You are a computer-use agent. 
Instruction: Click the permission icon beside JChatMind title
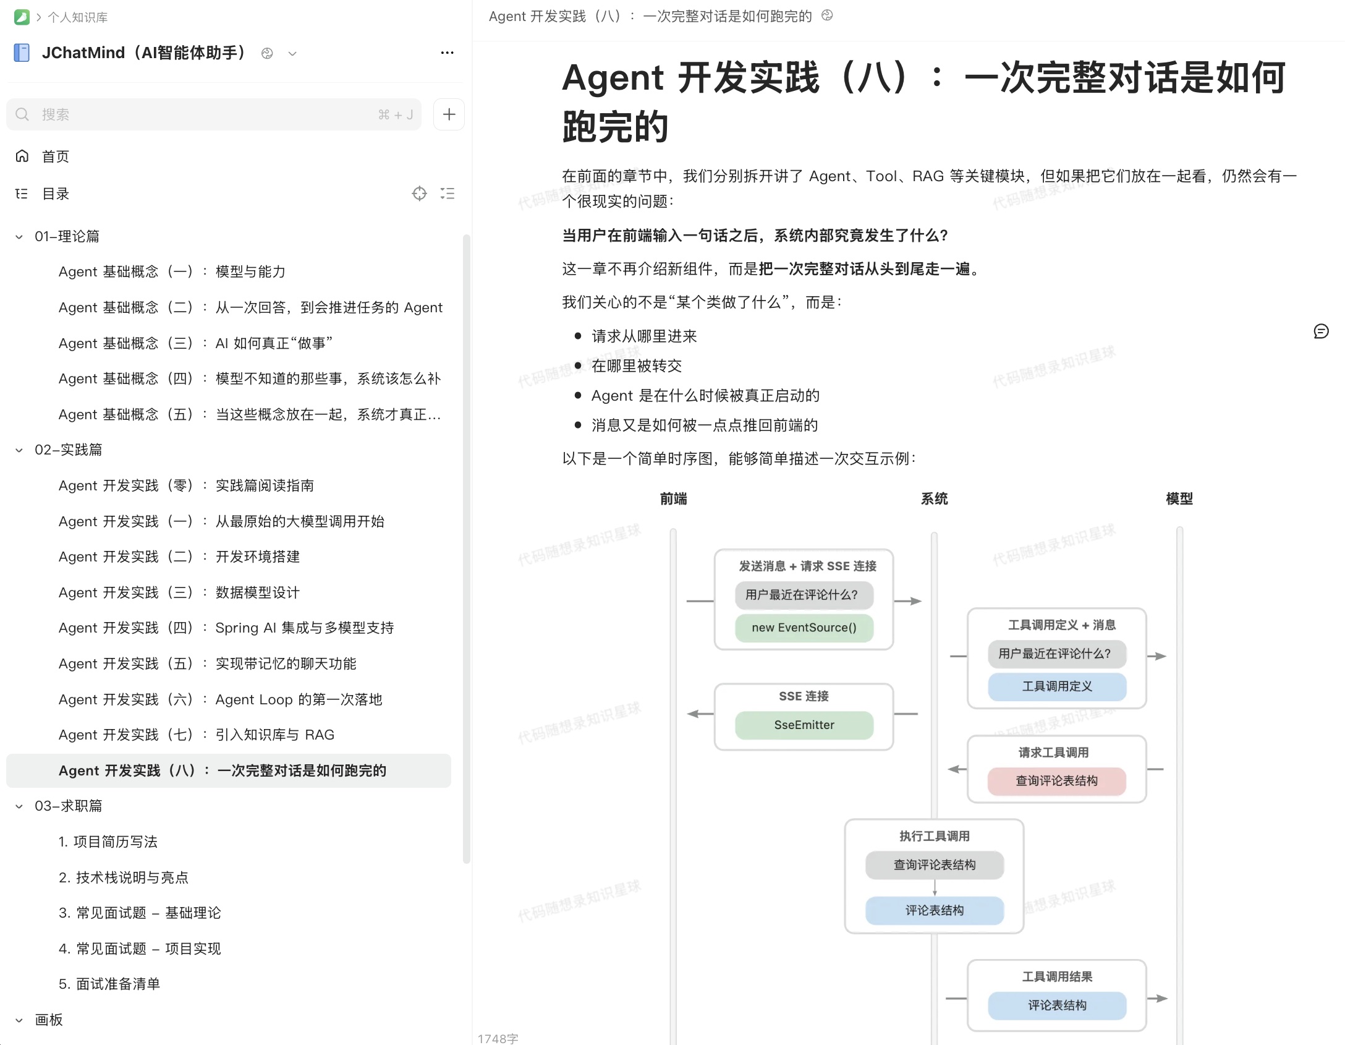tap(267, 53)
